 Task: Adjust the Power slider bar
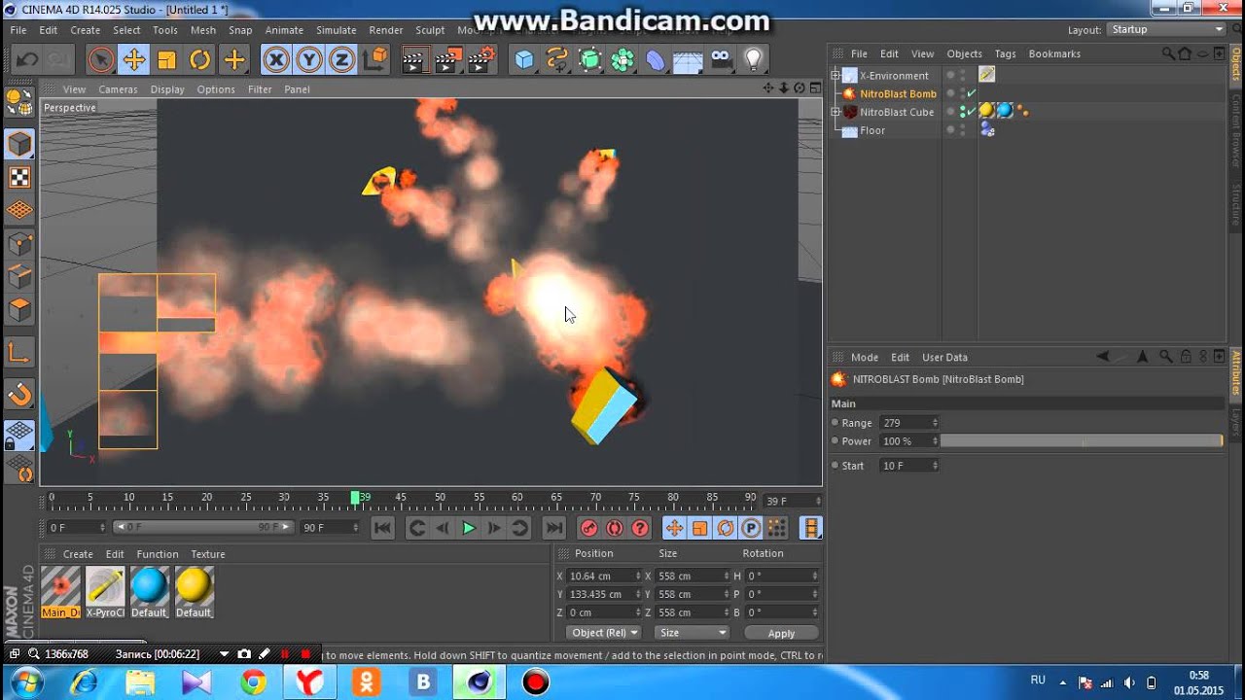pos(1082,441)
